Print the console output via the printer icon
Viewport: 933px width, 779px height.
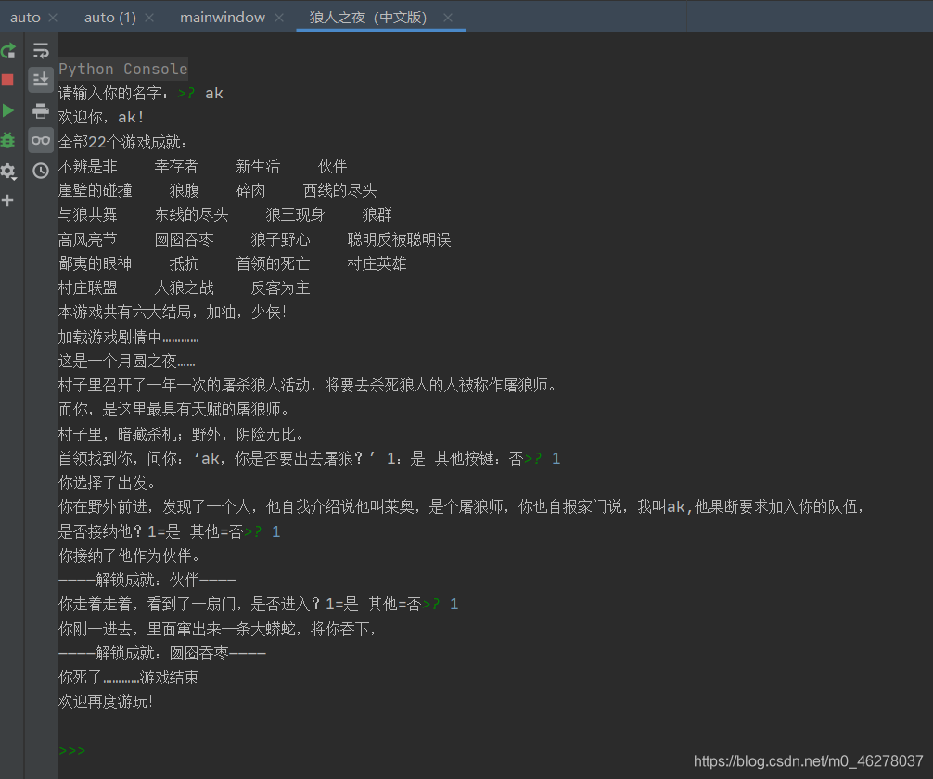[x=39, y=110]
